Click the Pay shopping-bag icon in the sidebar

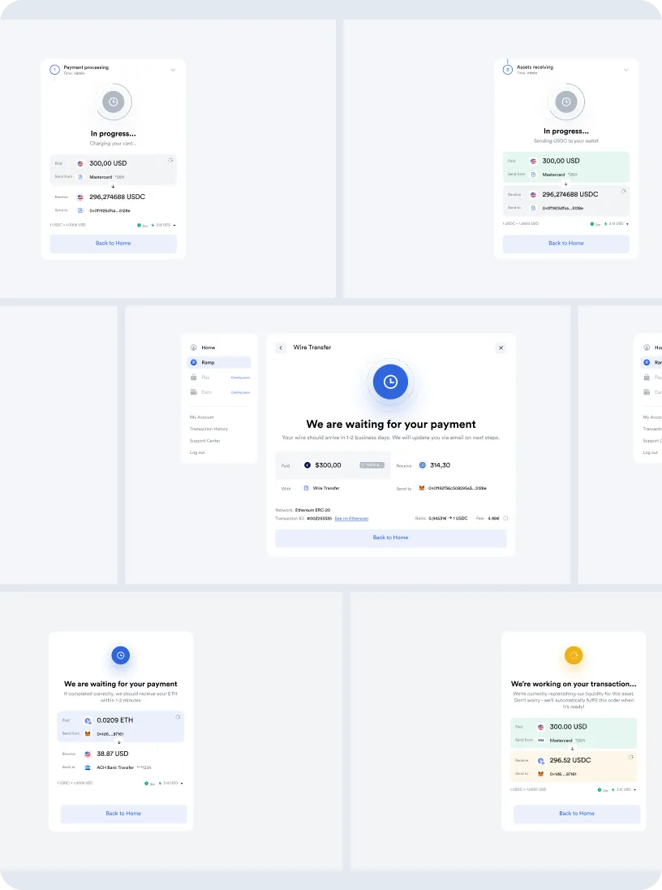coord(192,377)
